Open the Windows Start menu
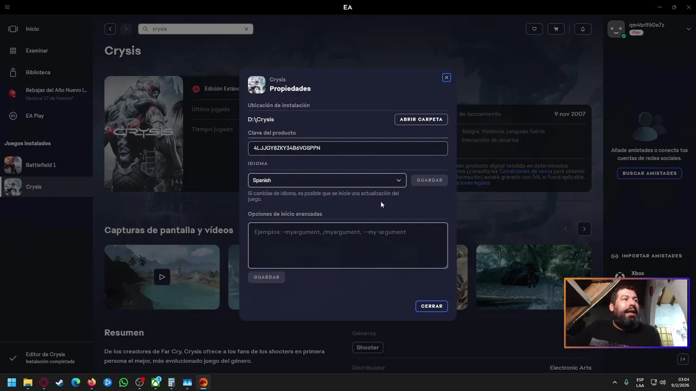696x391 pixels. (x=12, y=383)
